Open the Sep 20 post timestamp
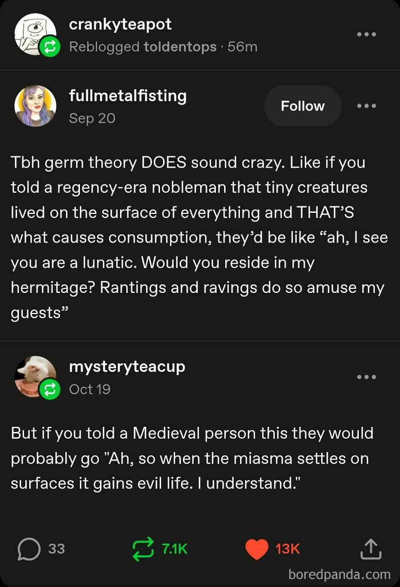The height and width of the screenshot is (587, 400). coord(92,118)
